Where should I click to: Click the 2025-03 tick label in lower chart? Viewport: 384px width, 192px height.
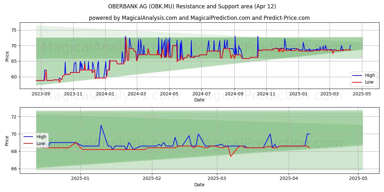pyautogui.click(x=217, y=179)
